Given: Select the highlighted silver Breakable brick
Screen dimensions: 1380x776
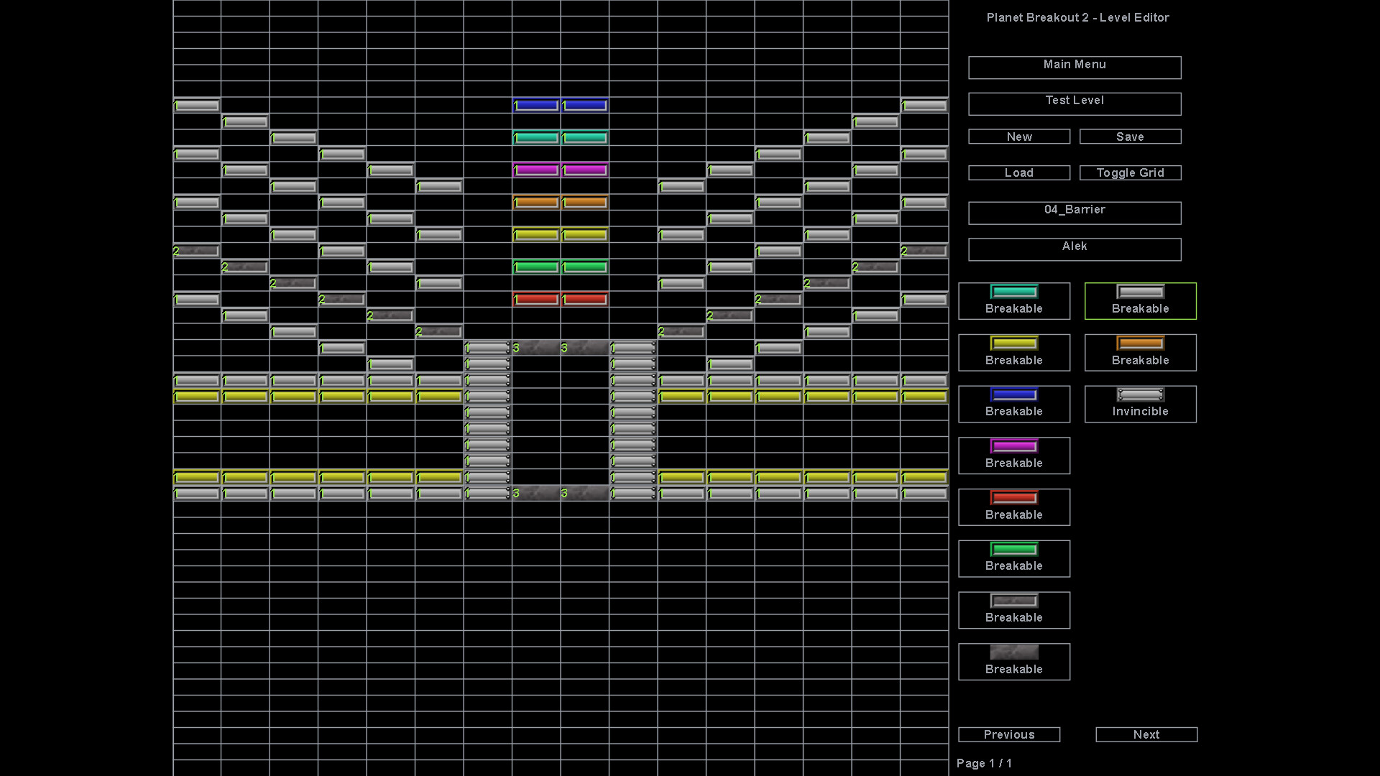Looking at the screenshot, I should (x=1140, y=300).
